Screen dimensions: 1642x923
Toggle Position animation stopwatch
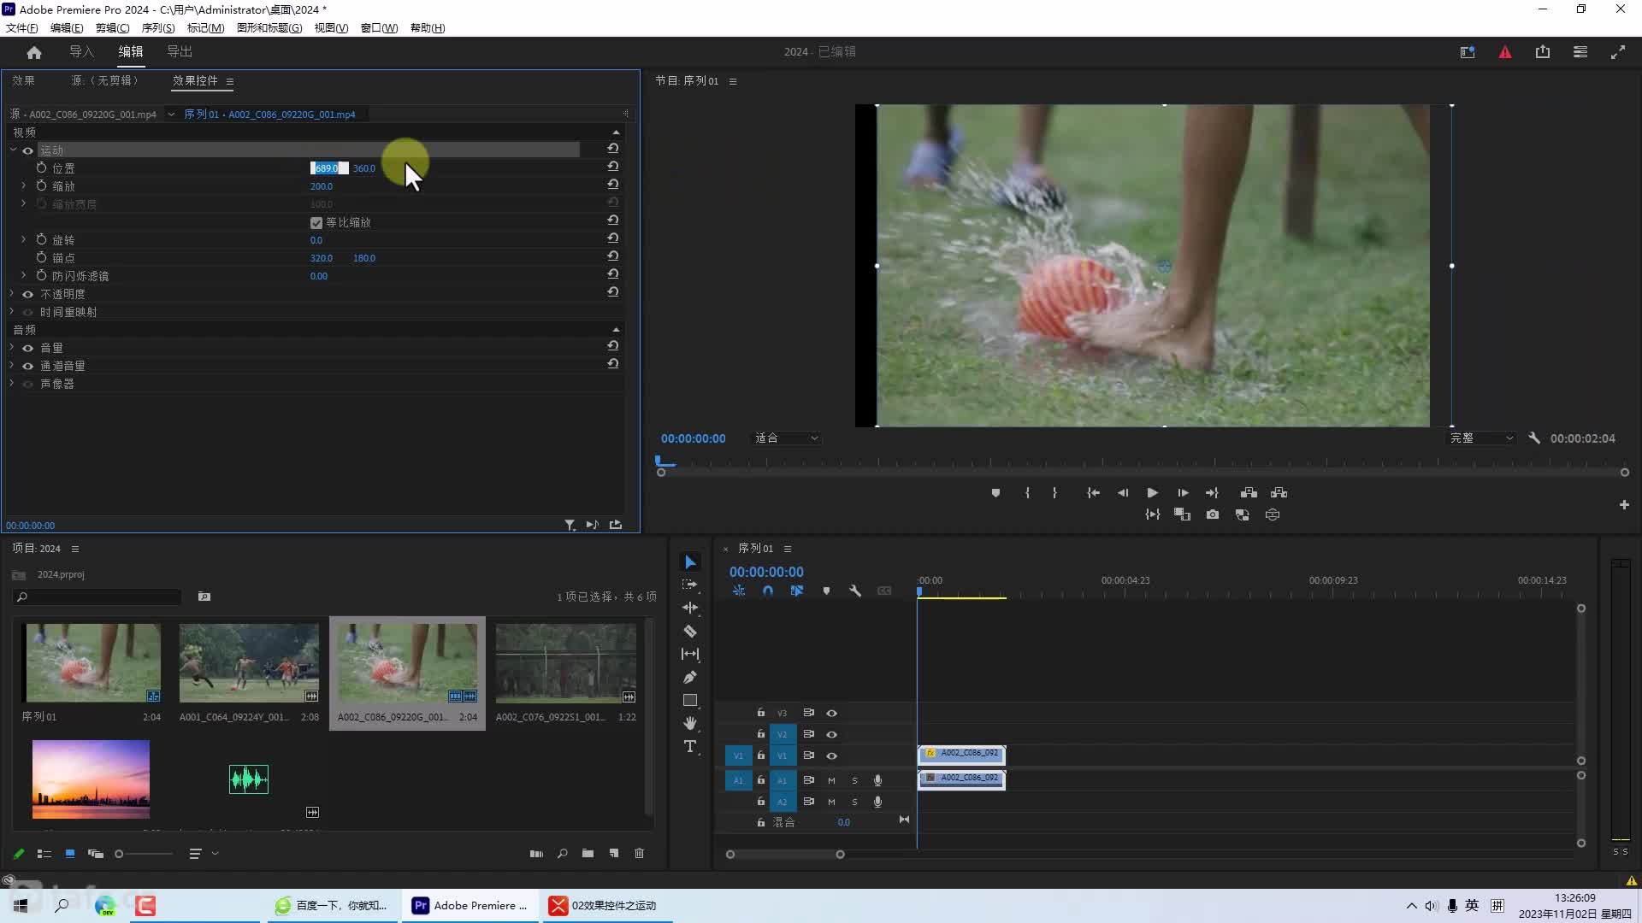41,168
